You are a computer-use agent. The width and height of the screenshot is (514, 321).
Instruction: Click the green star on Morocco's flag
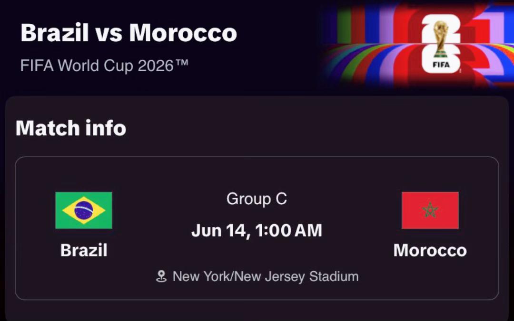430,210
